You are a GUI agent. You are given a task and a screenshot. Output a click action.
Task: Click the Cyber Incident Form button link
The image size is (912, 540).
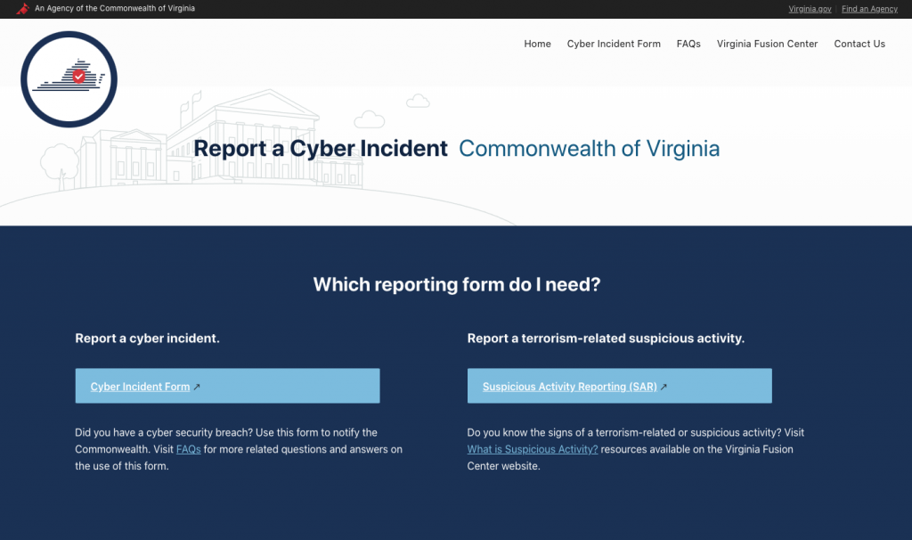click(x=227, y=386)
